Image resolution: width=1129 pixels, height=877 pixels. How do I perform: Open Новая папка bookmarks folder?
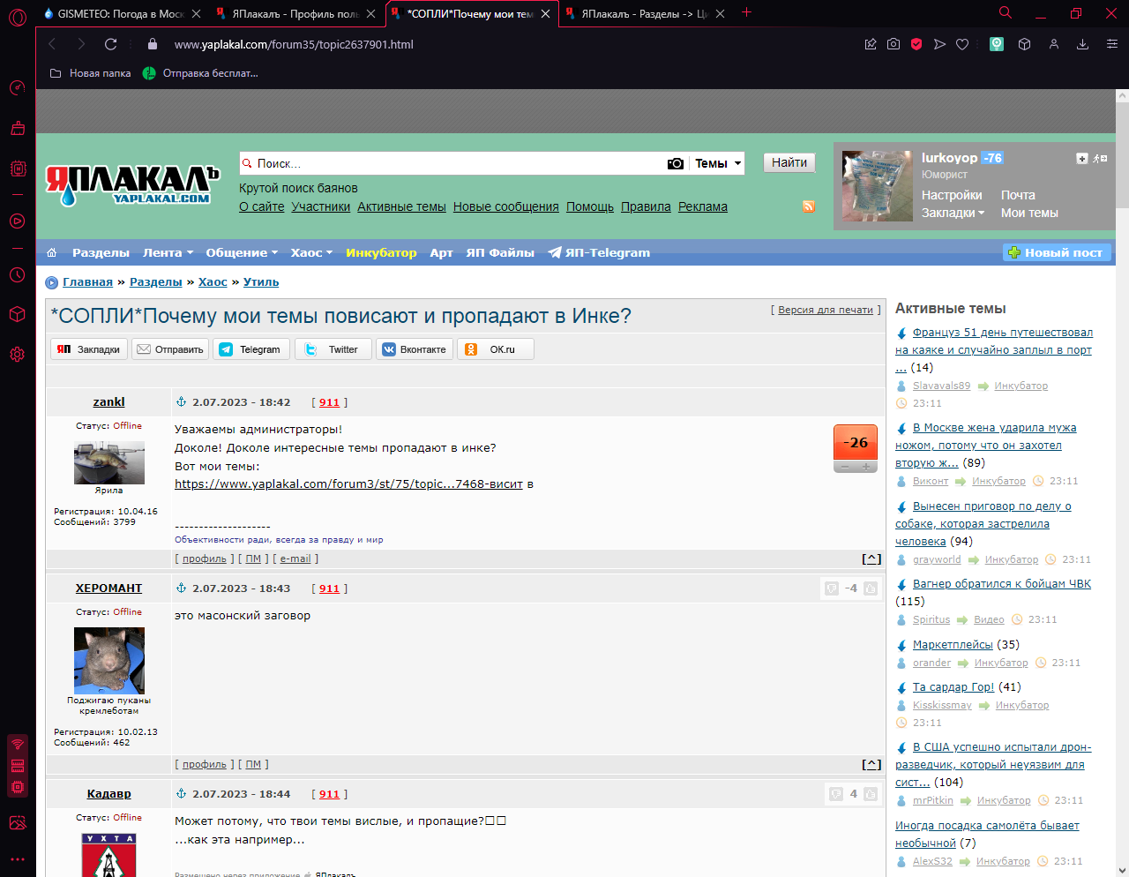coord(90,73)
